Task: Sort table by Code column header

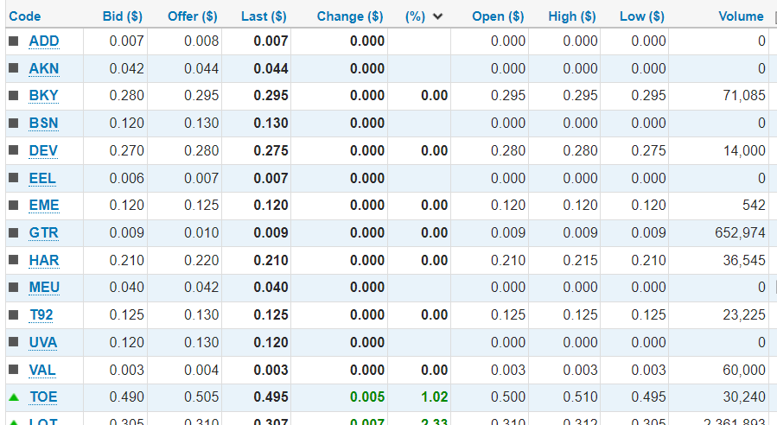Action: click(25, 16)
